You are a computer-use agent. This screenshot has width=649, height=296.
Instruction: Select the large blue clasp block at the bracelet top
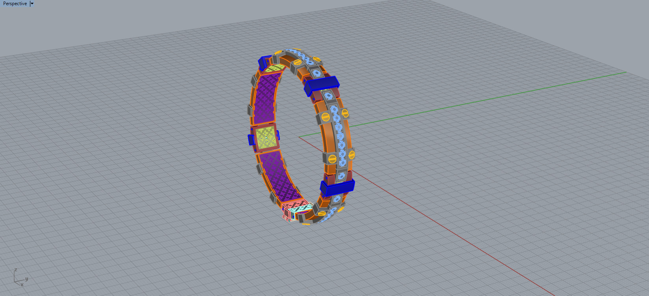tap(322, 86)
